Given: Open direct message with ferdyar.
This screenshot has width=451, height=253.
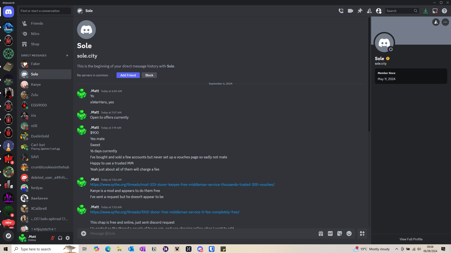Looking at the screenshot, I should (45, 188).
